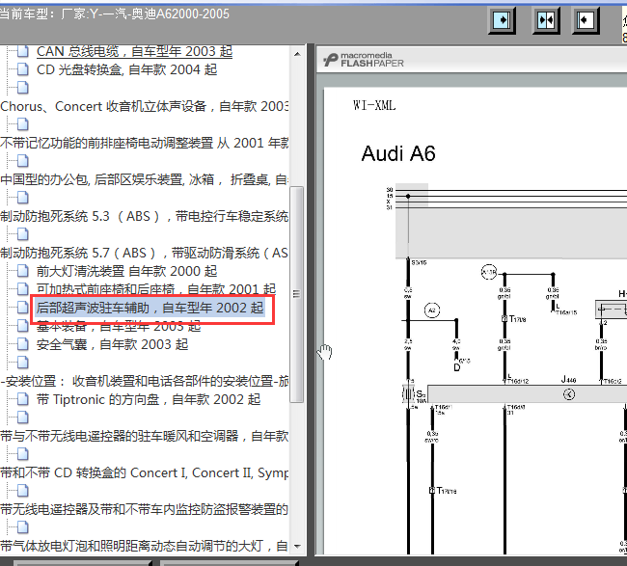Viewport: 627px width, 566px height.
Task: Click document icon beside 前大灯清洗装置
Action: [23, 271]
